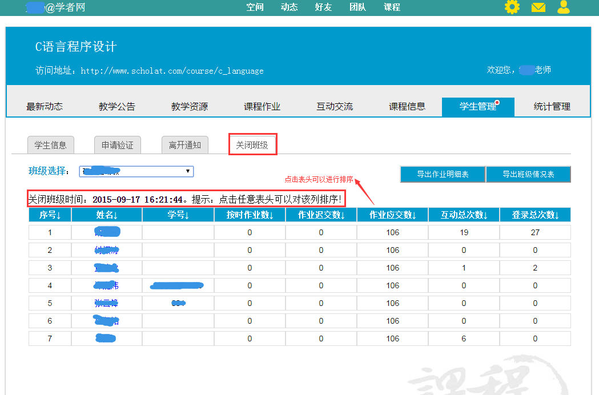This screenshot has width=599, height=395.
Task: Sort table by 学号 column
Action: pos(178,215)
